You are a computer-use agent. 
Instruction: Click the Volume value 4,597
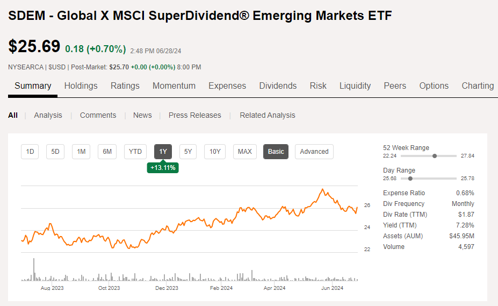point(466,247)
